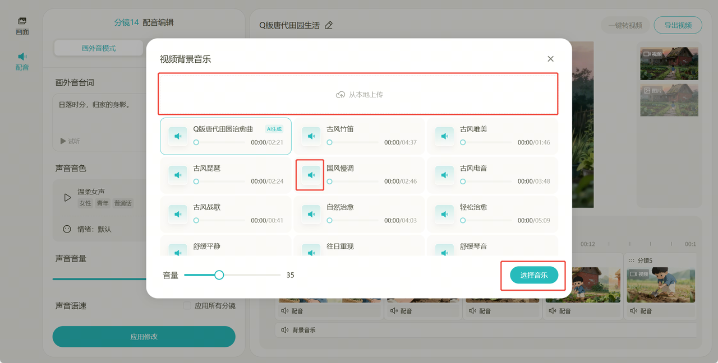This screenshot has height=363, width=718.
Task: Enable the 应用所有分镜 checkbox
Action: pos(187,306)
